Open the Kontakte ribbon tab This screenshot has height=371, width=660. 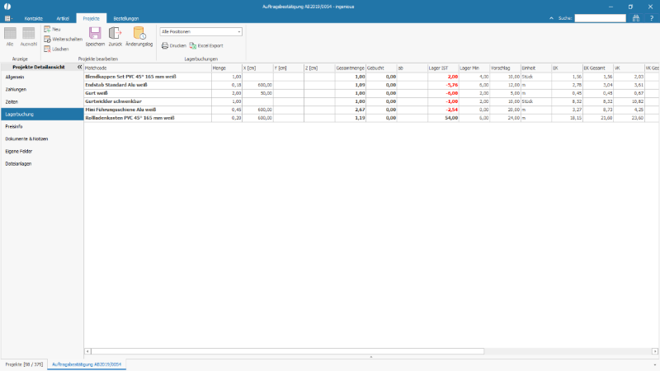point(34,18)
